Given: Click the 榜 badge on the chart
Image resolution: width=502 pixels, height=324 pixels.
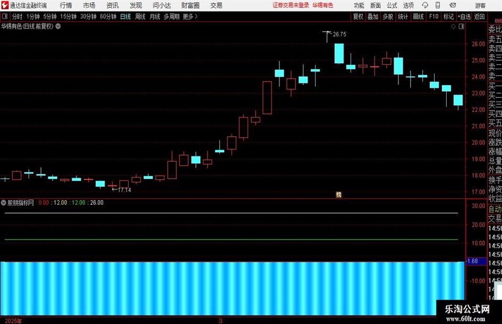Looking at the screenshot, I should click(x=339, y=194).
